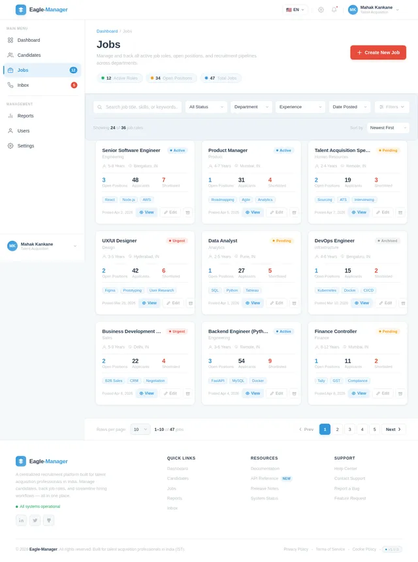Archive the Data Analyst job card
418x562 pixels.
[x=294, y=304]
